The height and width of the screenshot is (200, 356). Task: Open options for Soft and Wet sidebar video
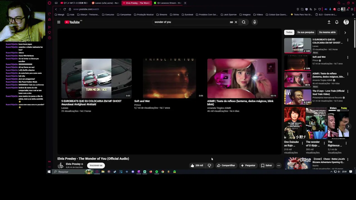point(348,57)
